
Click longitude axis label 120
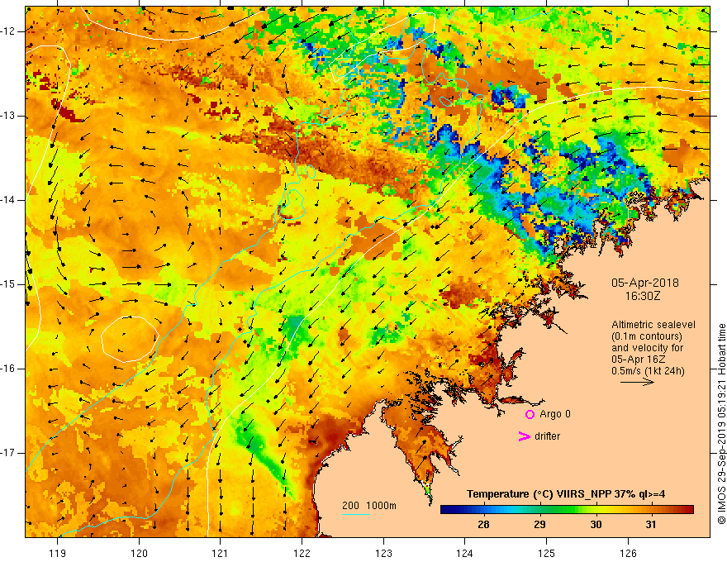139,553
